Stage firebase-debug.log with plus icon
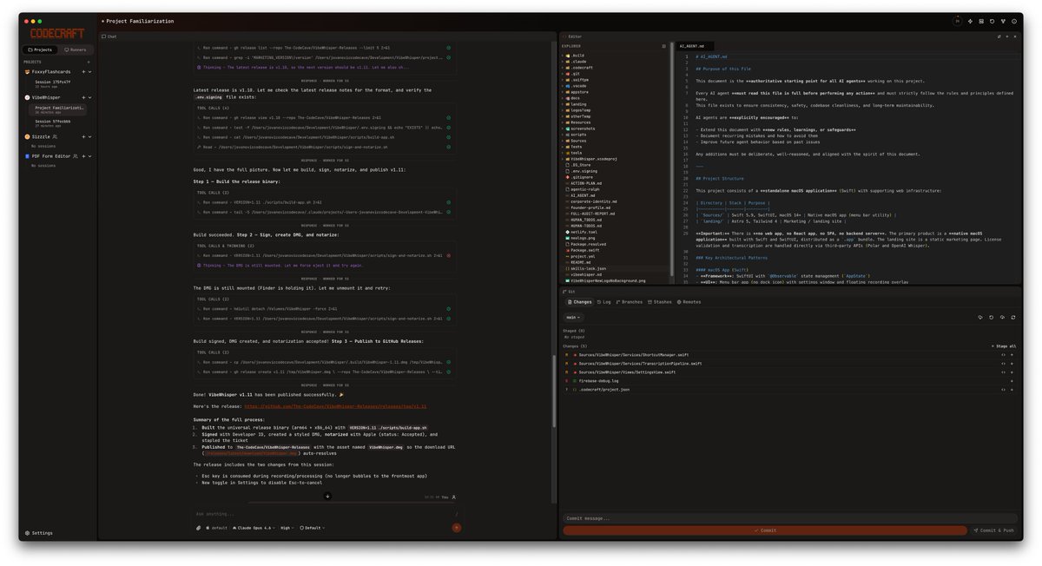The image size is (1042, 566). [1012, 380]
